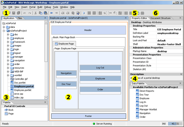The width and height of the screenshot is (184, 127).
Task: Switch to the Files tab
Action: point(20,18)
